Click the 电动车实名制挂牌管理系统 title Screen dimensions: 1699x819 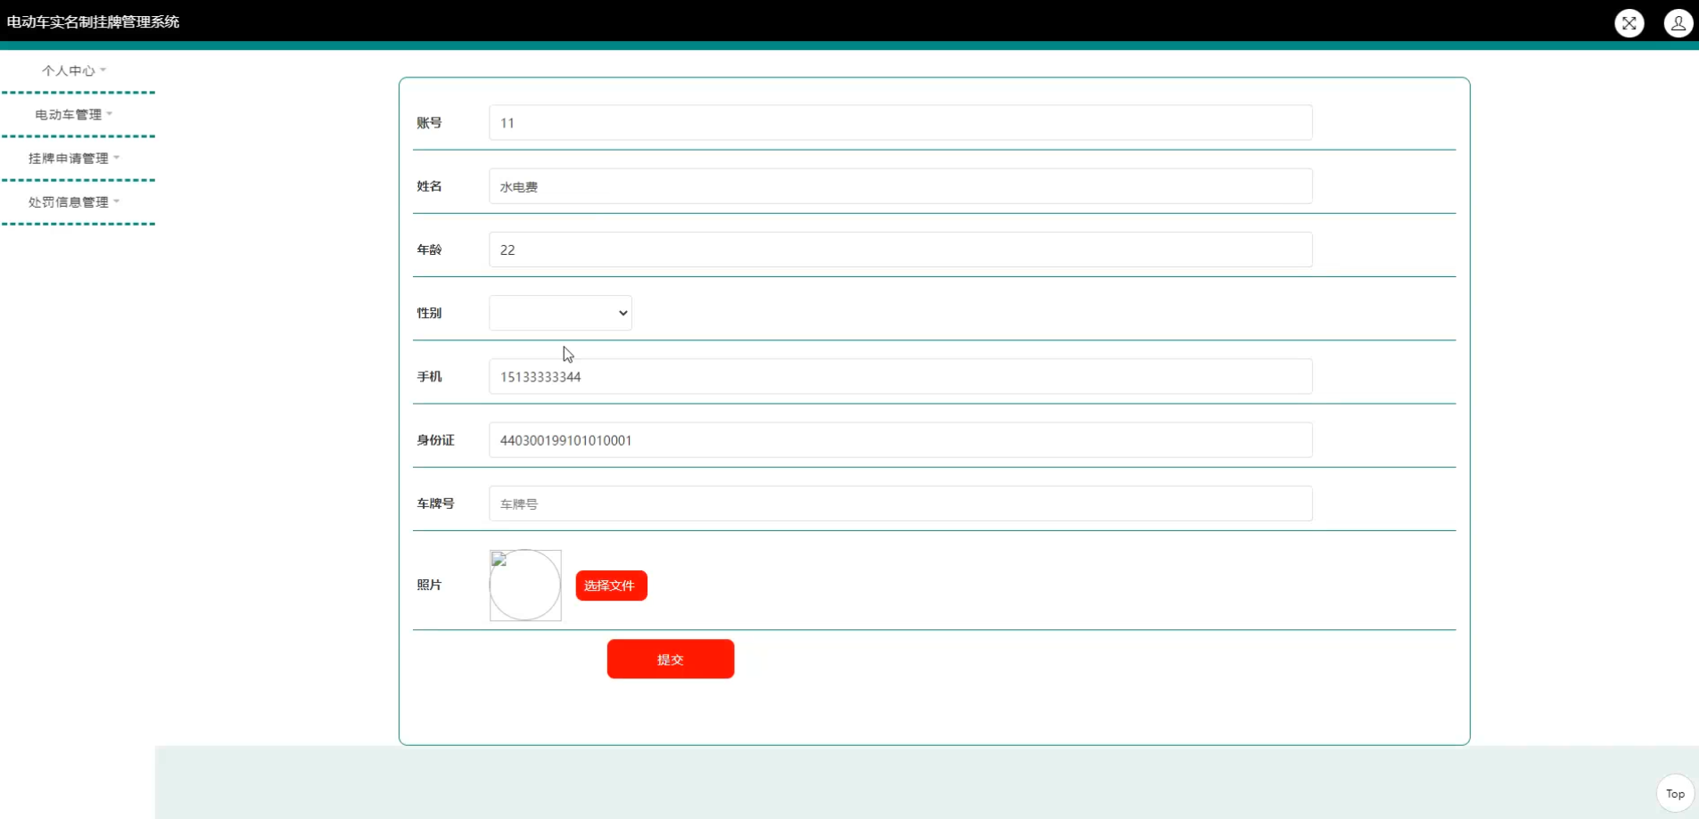tap(93, 21)
